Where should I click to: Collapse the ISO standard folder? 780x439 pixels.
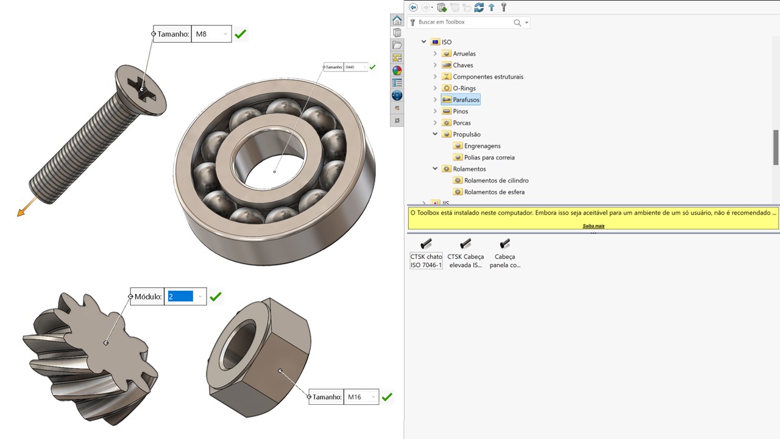click(424, 42)
